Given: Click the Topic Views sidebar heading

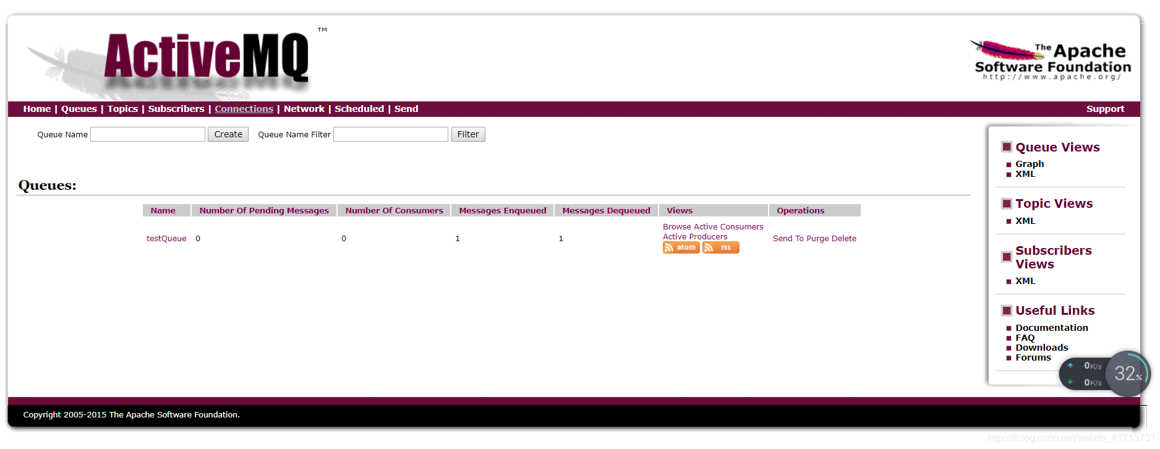Looking at the screenshot, I should 1054,203.
